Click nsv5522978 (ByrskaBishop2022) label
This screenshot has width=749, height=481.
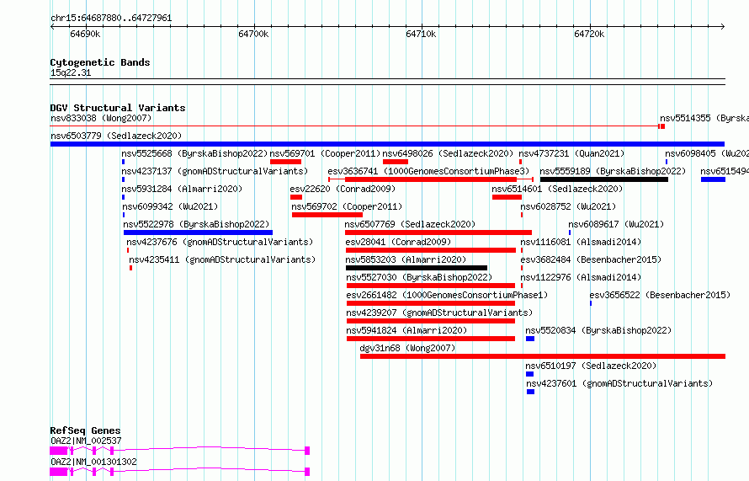pyautogui.click(x=196, y=224)
